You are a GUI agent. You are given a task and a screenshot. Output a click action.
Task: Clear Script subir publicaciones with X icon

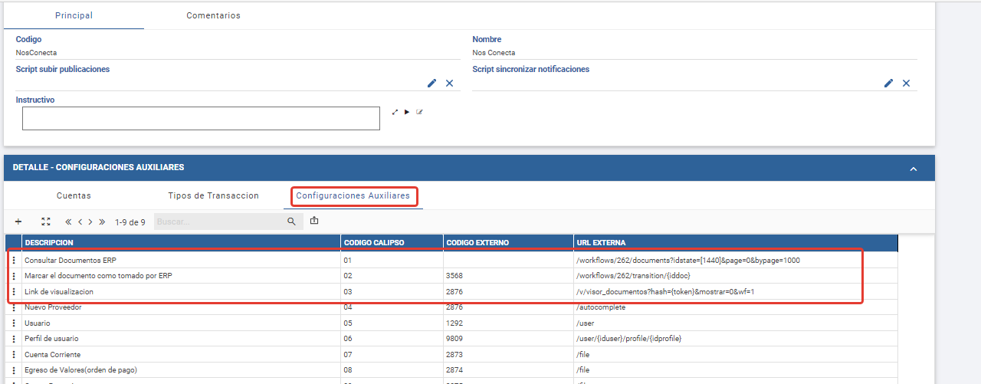pos(450,83)
